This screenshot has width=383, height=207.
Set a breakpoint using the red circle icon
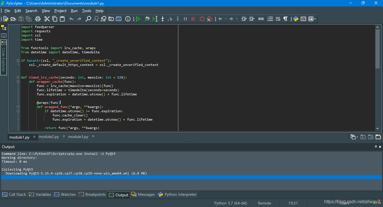tap(202, 19)
